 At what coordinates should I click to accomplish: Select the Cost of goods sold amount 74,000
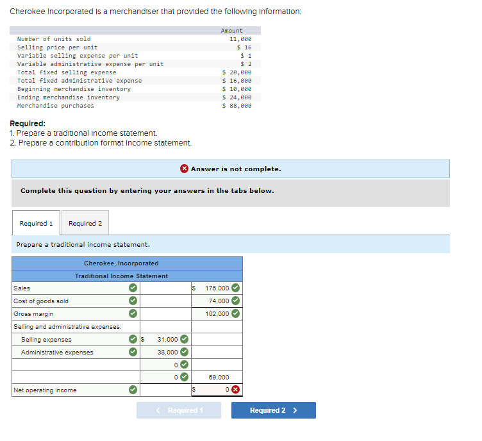click(x=217, y=301)
